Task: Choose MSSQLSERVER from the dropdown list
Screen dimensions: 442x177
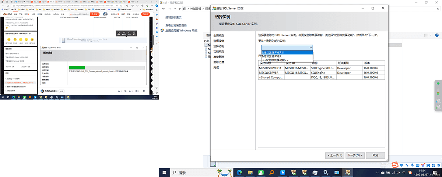Action: click(287, 56)
